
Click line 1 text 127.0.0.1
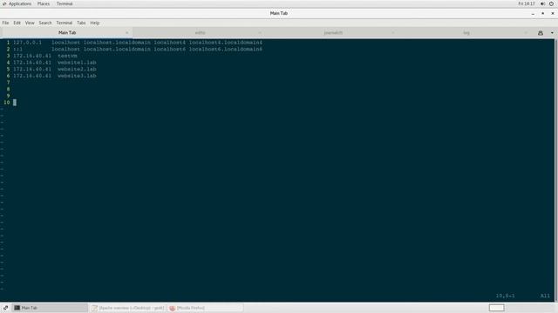pos(27,43)
